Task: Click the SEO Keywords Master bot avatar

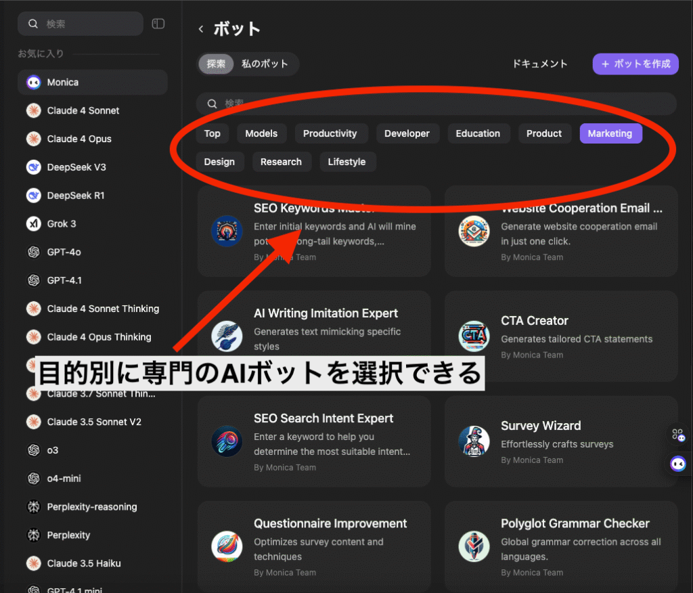Action: pyautogui.click(x=227, y=231)
